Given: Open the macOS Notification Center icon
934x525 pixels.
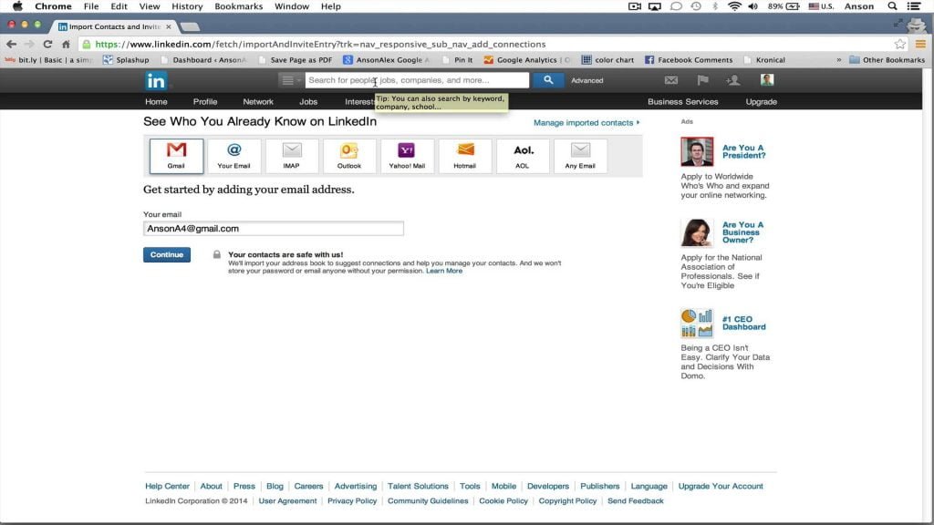Looking at the screenshot, I should point(914,6).
